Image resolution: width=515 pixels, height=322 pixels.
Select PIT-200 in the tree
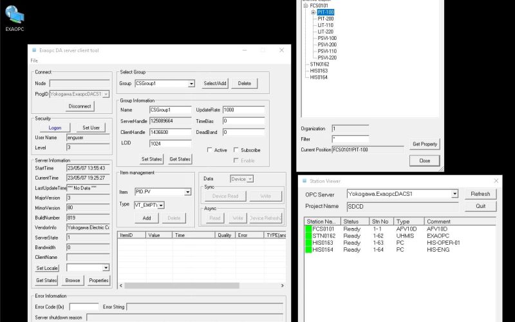pos(326,19)
